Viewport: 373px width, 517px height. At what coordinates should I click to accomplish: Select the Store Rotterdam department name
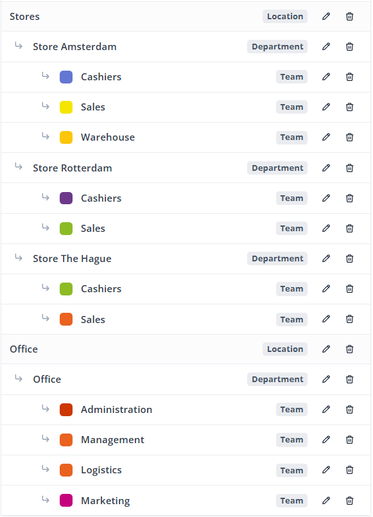[72, 168]
